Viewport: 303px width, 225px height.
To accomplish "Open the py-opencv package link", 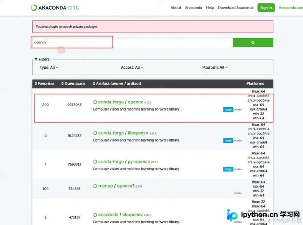I will [x=139, y=162].
